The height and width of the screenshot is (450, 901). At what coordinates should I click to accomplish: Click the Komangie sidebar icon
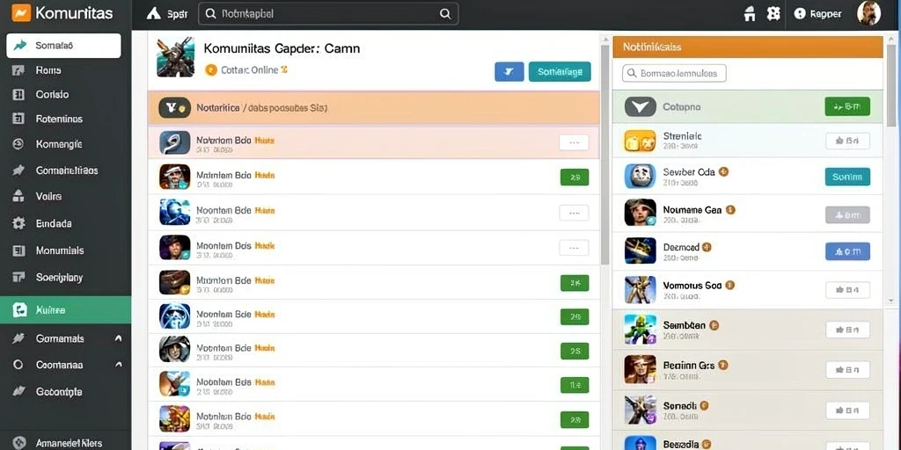[x=18, y=144]
